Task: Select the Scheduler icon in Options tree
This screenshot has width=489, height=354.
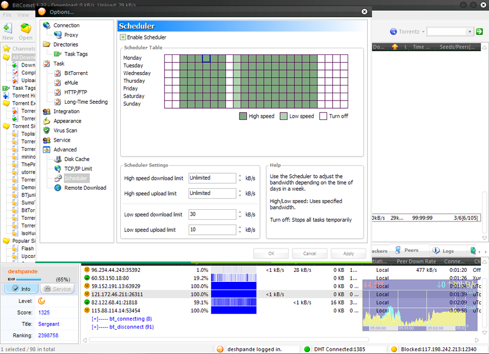Action: 58,178
